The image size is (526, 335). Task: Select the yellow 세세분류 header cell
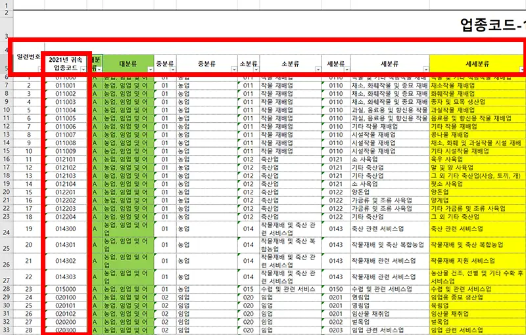coord(477,64)
